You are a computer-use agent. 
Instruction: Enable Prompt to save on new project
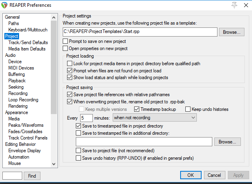[x=65, y=41]
